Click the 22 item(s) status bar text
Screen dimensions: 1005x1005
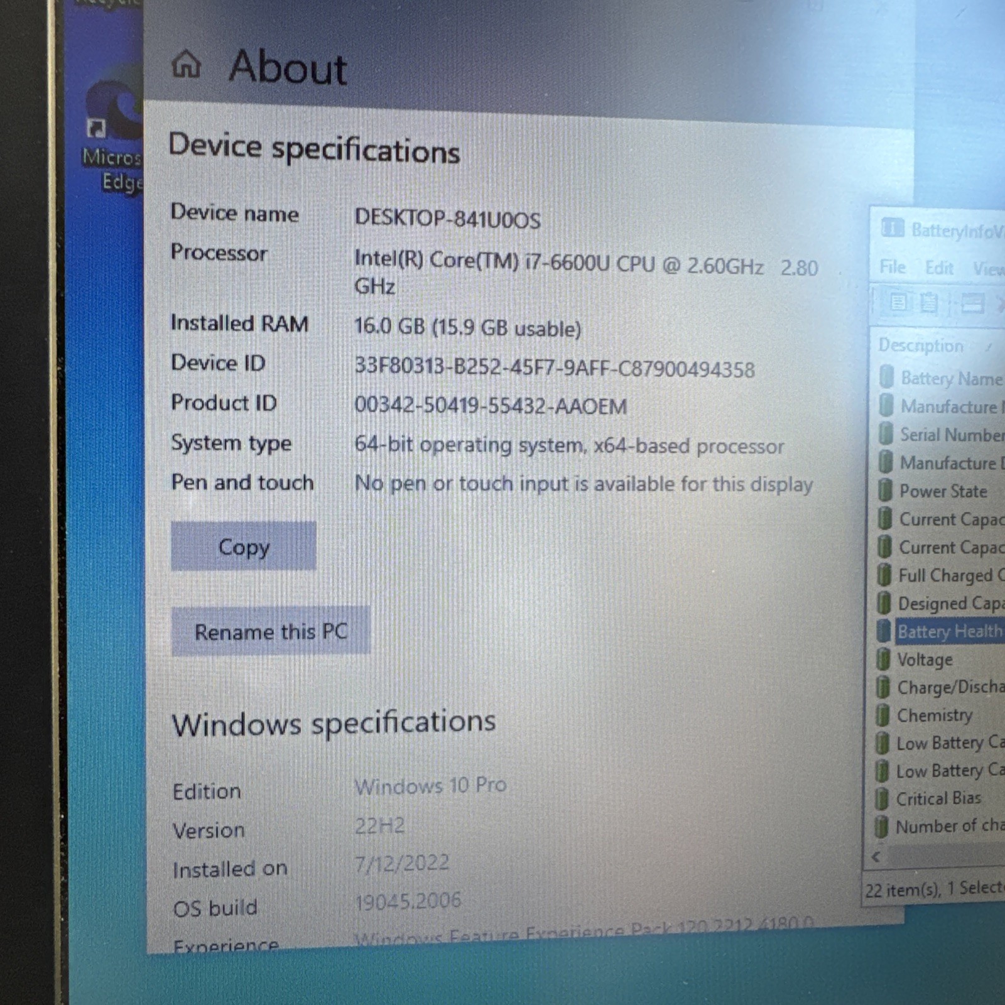pos(935,889)
